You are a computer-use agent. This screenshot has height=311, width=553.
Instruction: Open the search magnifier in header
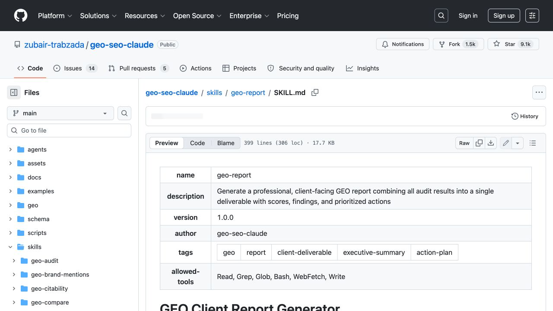coord(441,16)
